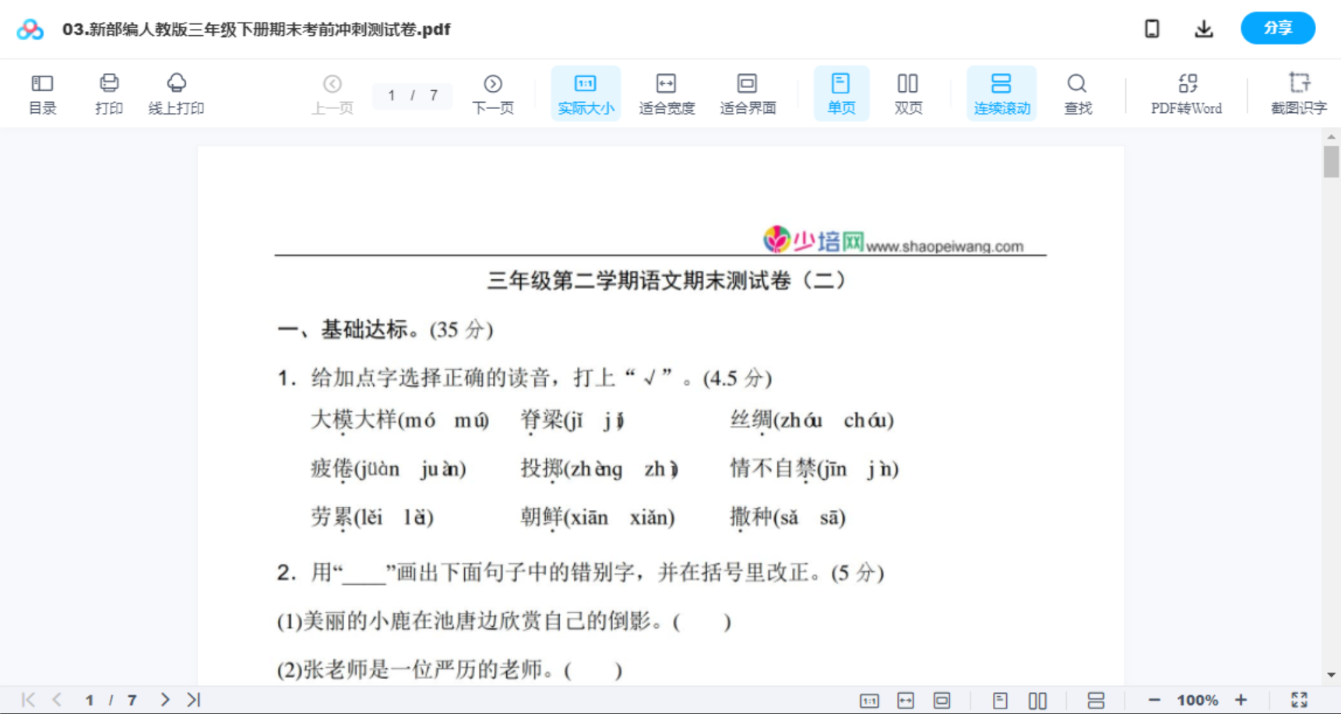This screenshot has height=714, width=1341.
Task: Open the 目录 (table of contents) panel
Action: (x=42, y=93)
